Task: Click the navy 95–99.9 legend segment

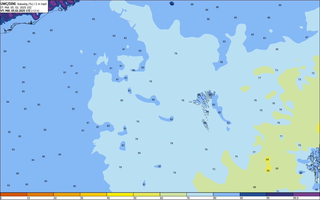Action: [x=280, y=194]
